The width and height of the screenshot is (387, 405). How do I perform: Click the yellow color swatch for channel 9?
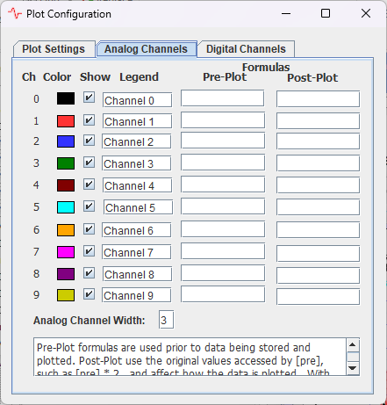[66, 295]
